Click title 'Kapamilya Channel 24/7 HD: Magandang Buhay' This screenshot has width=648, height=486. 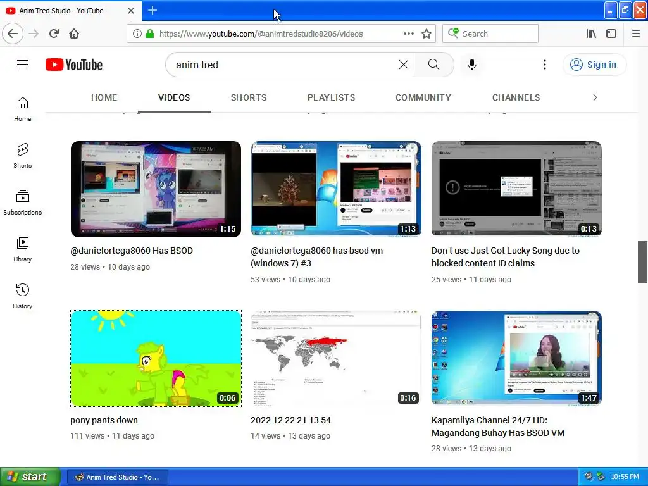point(497,427)
